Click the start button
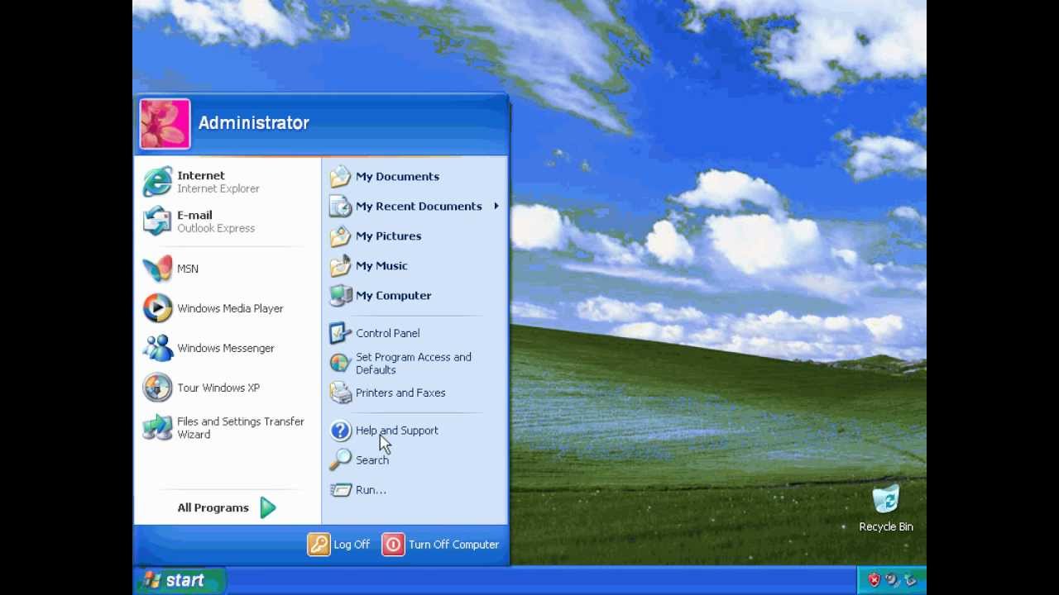1059x595 pixels. (x=179, y=580)
